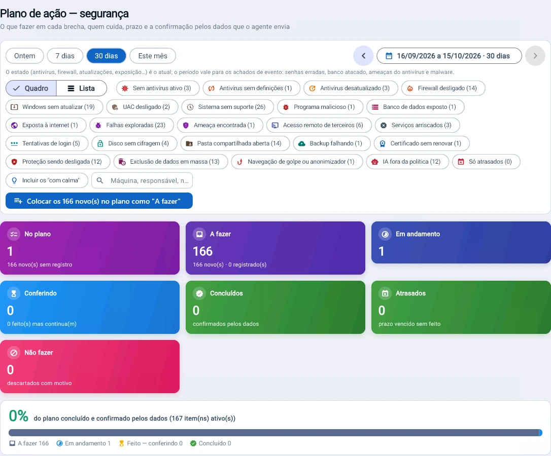The height and width of the screenshot is (456, 551).
Task: Focus the Máquina, responsável search field
Action: point(142,180)
